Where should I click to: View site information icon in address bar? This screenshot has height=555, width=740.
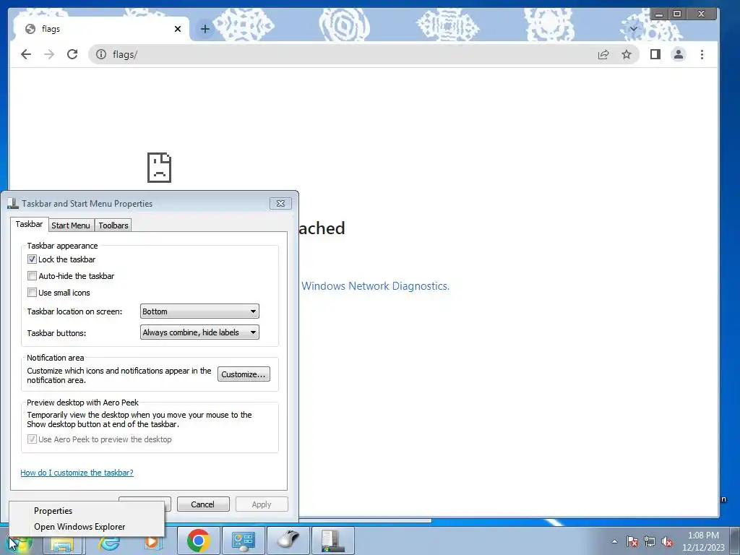point(101,54)
